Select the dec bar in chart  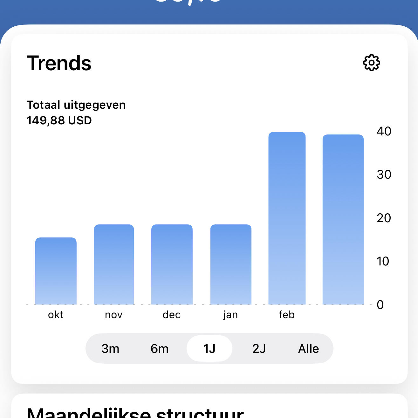172,264
